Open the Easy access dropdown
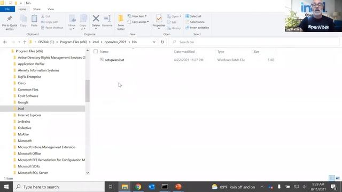The height and width of the screenshot is (192, 342). coord(138,22)
